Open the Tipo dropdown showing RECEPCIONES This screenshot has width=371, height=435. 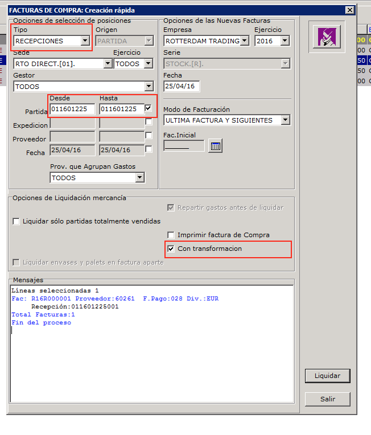click(85, 40)
